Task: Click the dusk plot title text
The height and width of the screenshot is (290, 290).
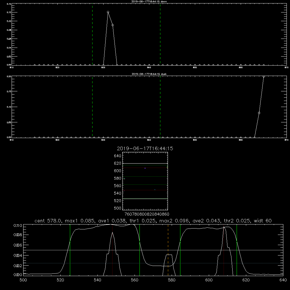Action: 149,74
